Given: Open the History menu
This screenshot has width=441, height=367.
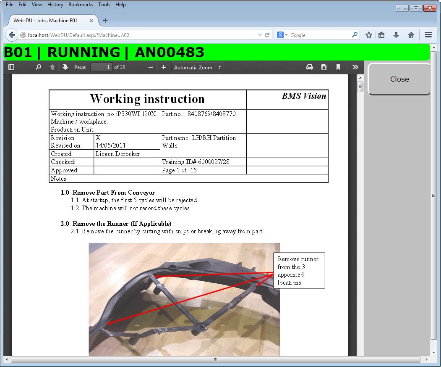Looking at the screenshot, I should click(55, 5).
